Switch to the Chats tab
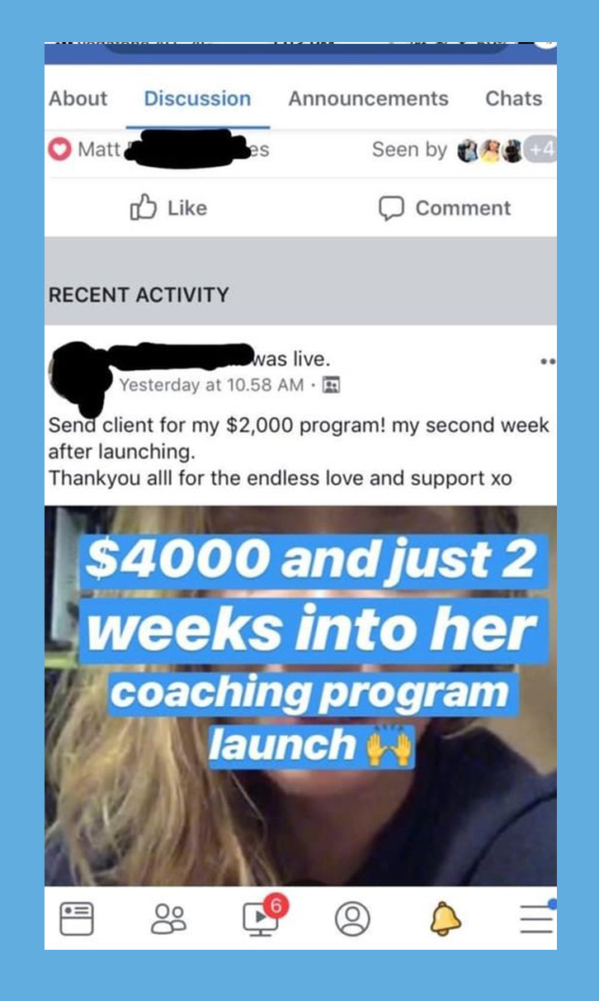Image resolution: width=599 pixels, height=1001 pixels. (513, 98)
